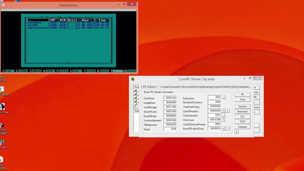Click the 2 Hidden function key in hiew

[x=22, y=71]
